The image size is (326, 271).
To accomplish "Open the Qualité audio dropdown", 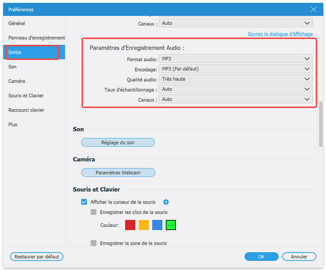I will [236, 79].
